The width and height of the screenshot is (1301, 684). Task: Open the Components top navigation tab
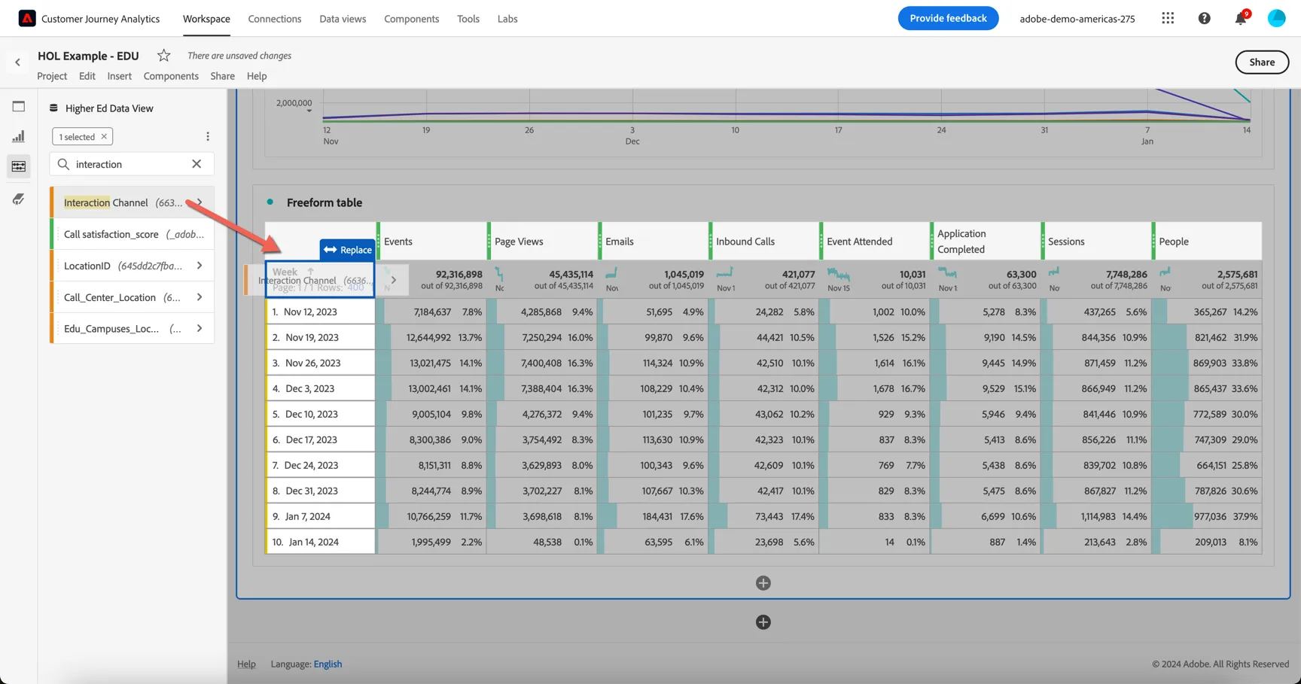[411, 19]
